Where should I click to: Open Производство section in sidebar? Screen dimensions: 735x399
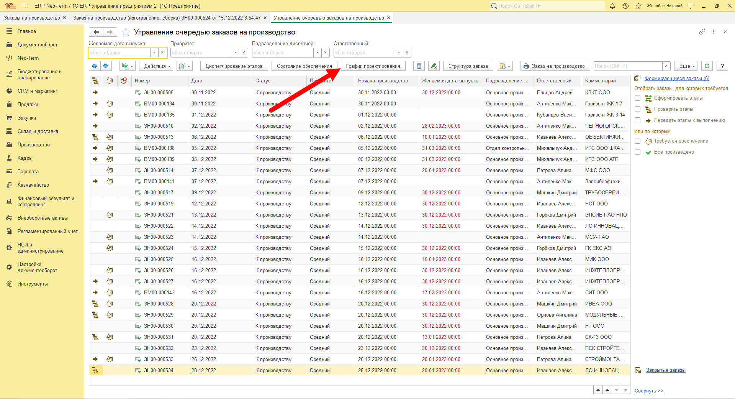pyautogui.click(x=34, y=144)
